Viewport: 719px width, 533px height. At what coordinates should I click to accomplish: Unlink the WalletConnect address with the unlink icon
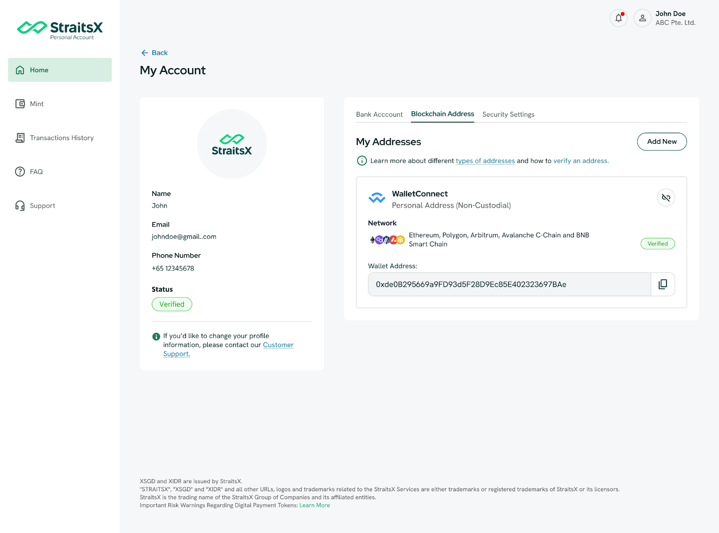pos(666,197)
